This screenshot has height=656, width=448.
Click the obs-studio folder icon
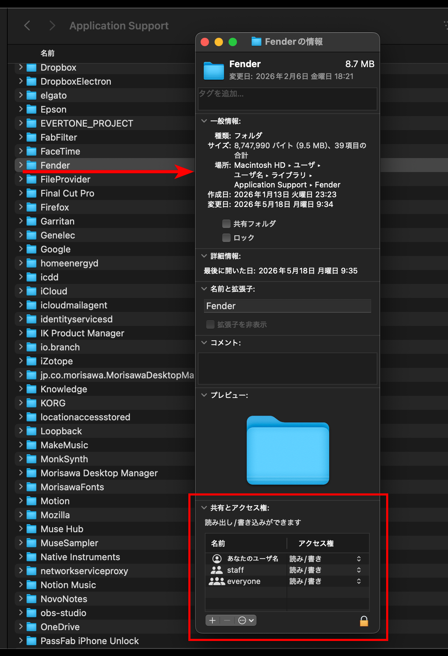coord(31,613)
